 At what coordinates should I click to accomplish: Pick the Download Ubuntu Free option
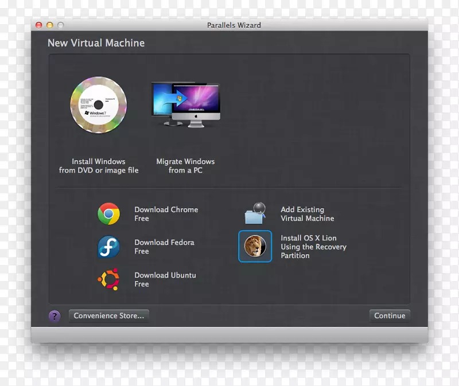pos(165,279)
